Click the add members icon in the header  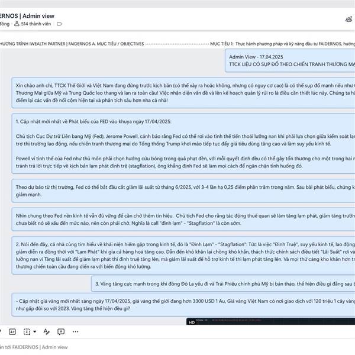pyautogui.click(x=349, y=20)
